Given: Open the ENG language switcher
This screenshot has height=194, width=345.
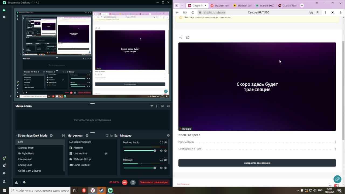Looking at the screenshot, I should (320, 190).
